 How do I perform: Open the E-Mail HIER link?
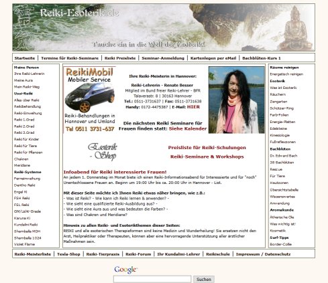pyautogui.click(x=193, y=107)
